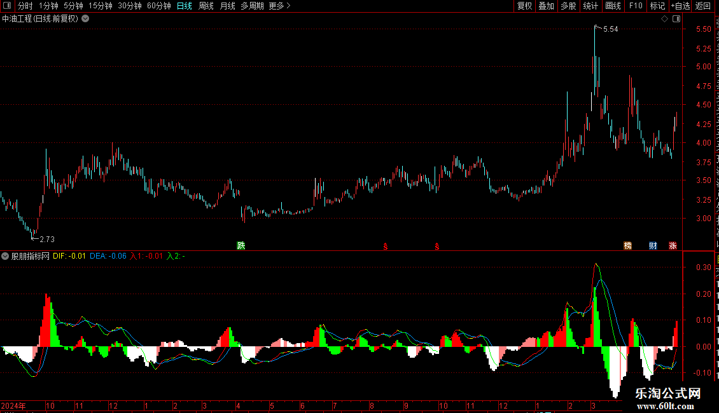Click the 叠加 overlay button
Image resolution: width=719 pixels, height=413 pixels.
pos(547,6)
